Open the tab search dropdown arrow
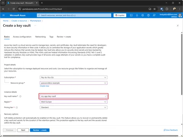This screenshot has height=137, width=183. (3, 3)
